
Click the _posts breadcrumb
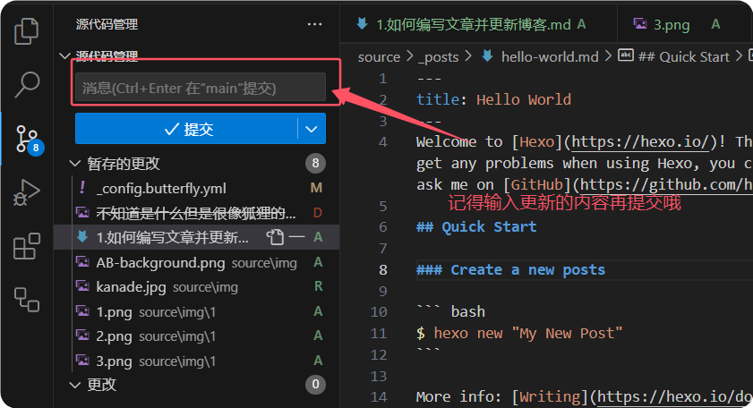439,57
